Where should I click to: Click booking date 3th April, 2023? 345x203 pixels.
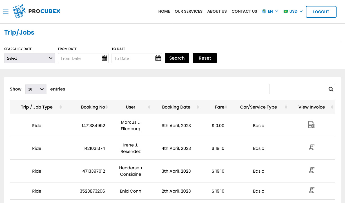(176, 171)
